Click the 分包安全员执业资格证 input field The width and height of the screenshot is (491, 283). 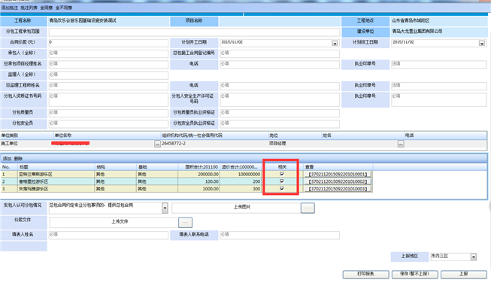click(x=280, y=123)
